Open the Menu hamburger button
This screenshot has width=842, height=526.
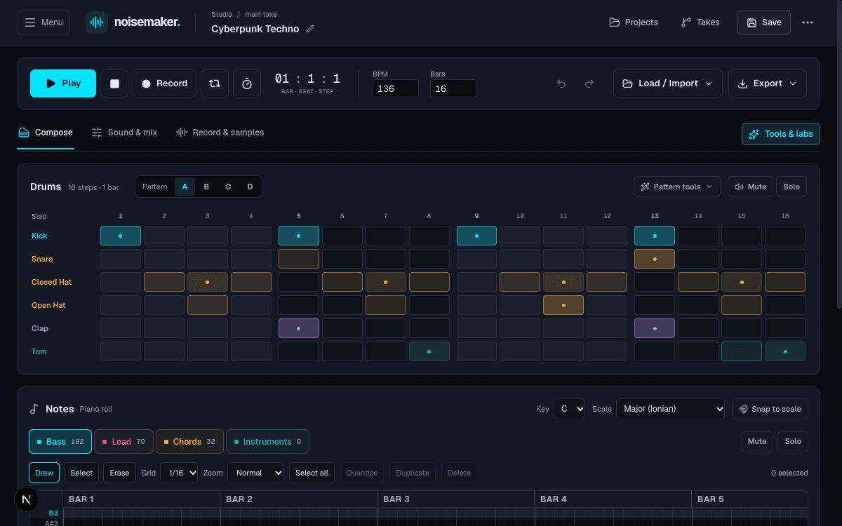[44, 22]
